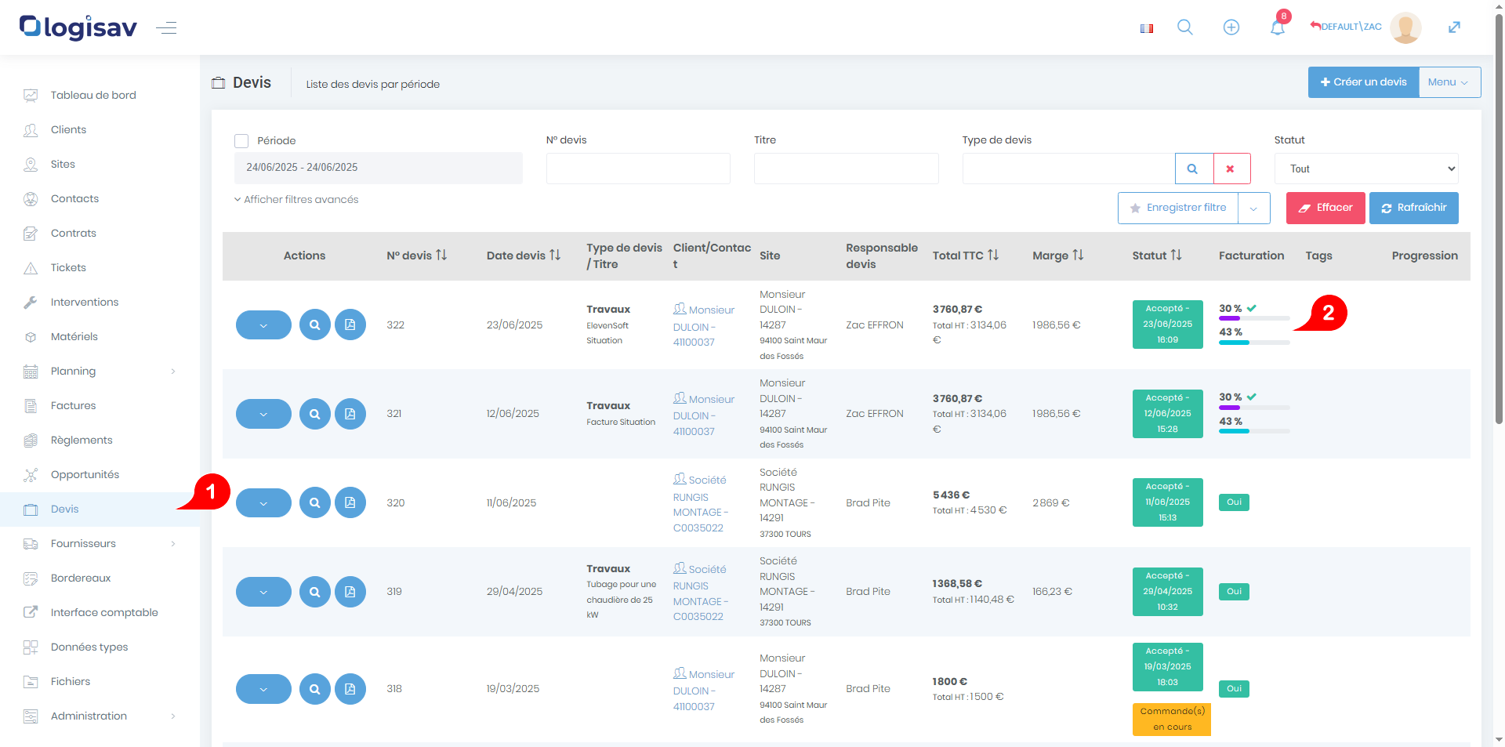Click the plus circle quick-add icon
The height and width of the screenshot is (747, 1505).
click(1231, 27)
